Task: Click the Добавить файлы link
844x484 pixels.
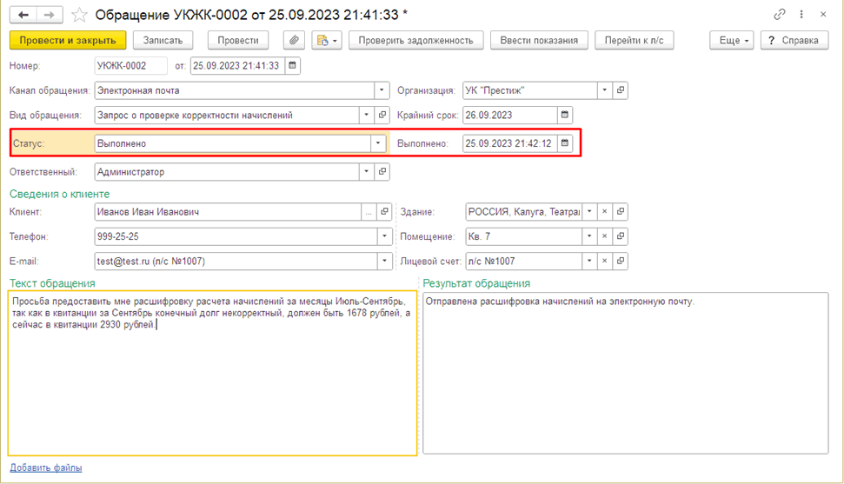Action: 46,467
